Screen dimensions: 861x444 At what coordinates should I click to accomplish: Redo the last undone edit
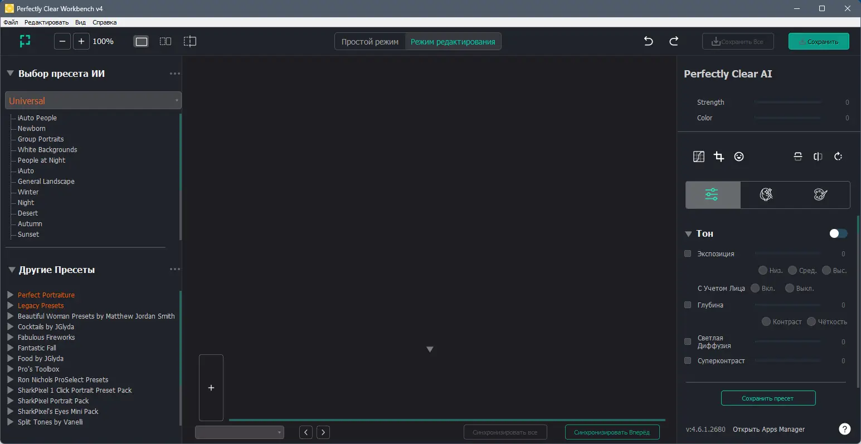[674, 41]
